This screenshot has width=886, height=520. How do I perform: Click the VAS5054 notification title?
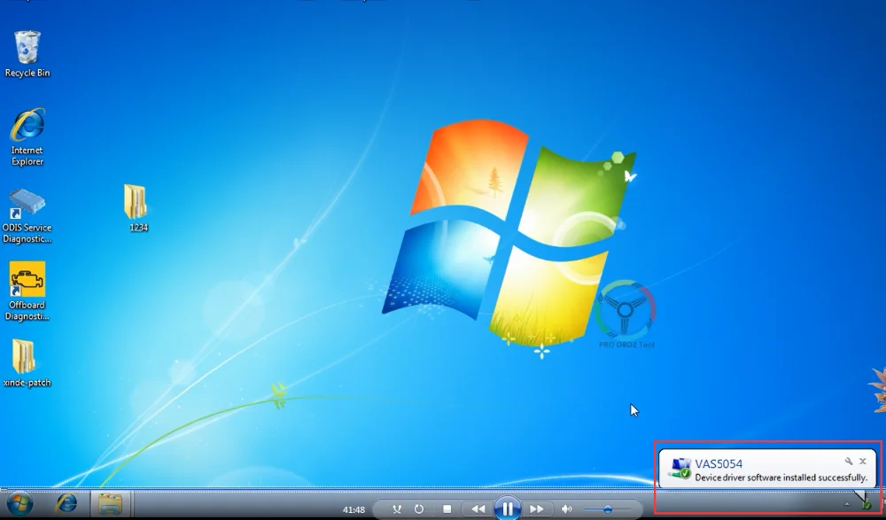click(x=719, y=463)
